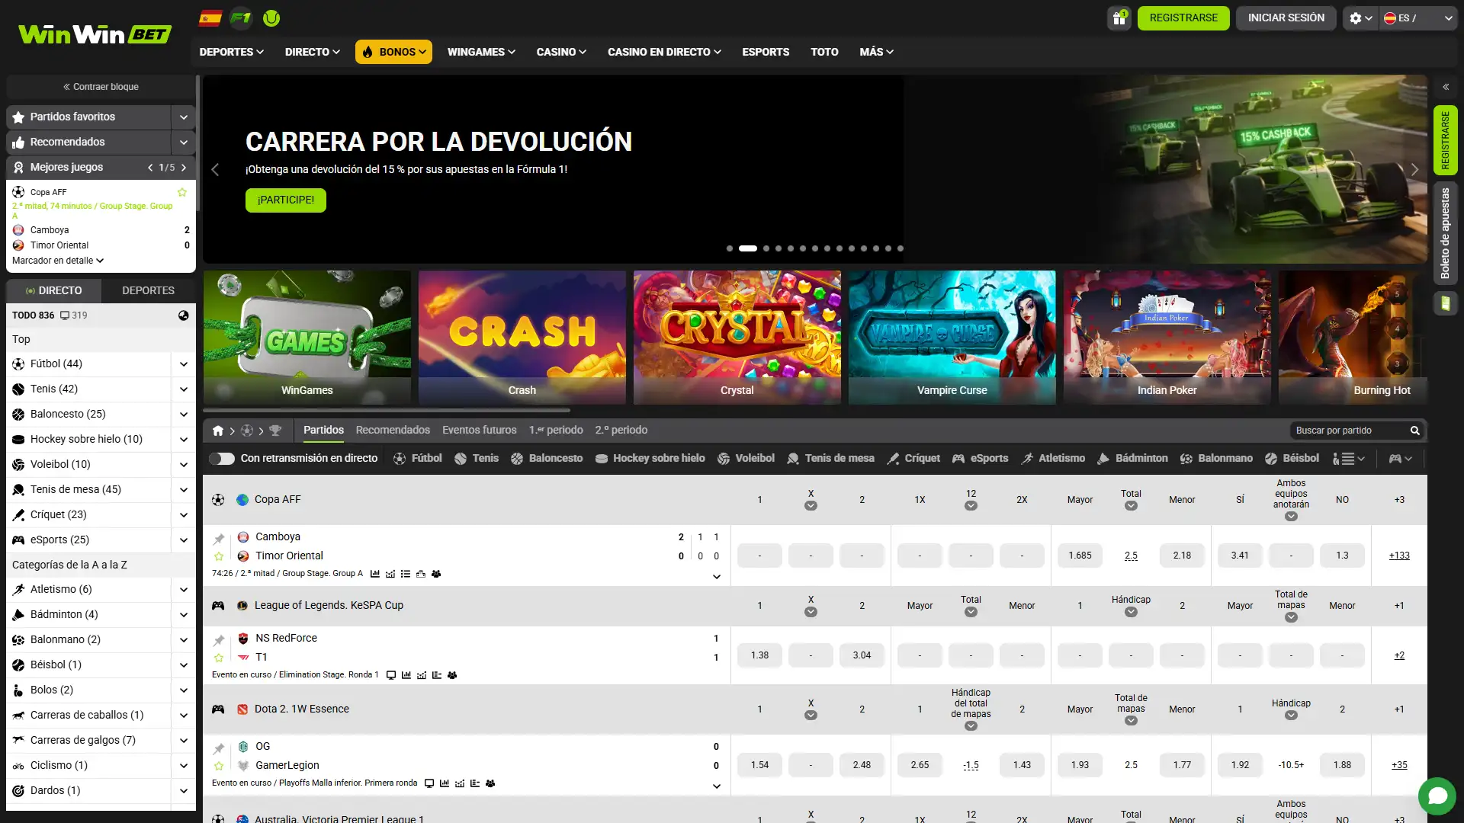
Task: Click the Buscar por partido search field
Action: pyautogui.click(x=1350, y=431)
